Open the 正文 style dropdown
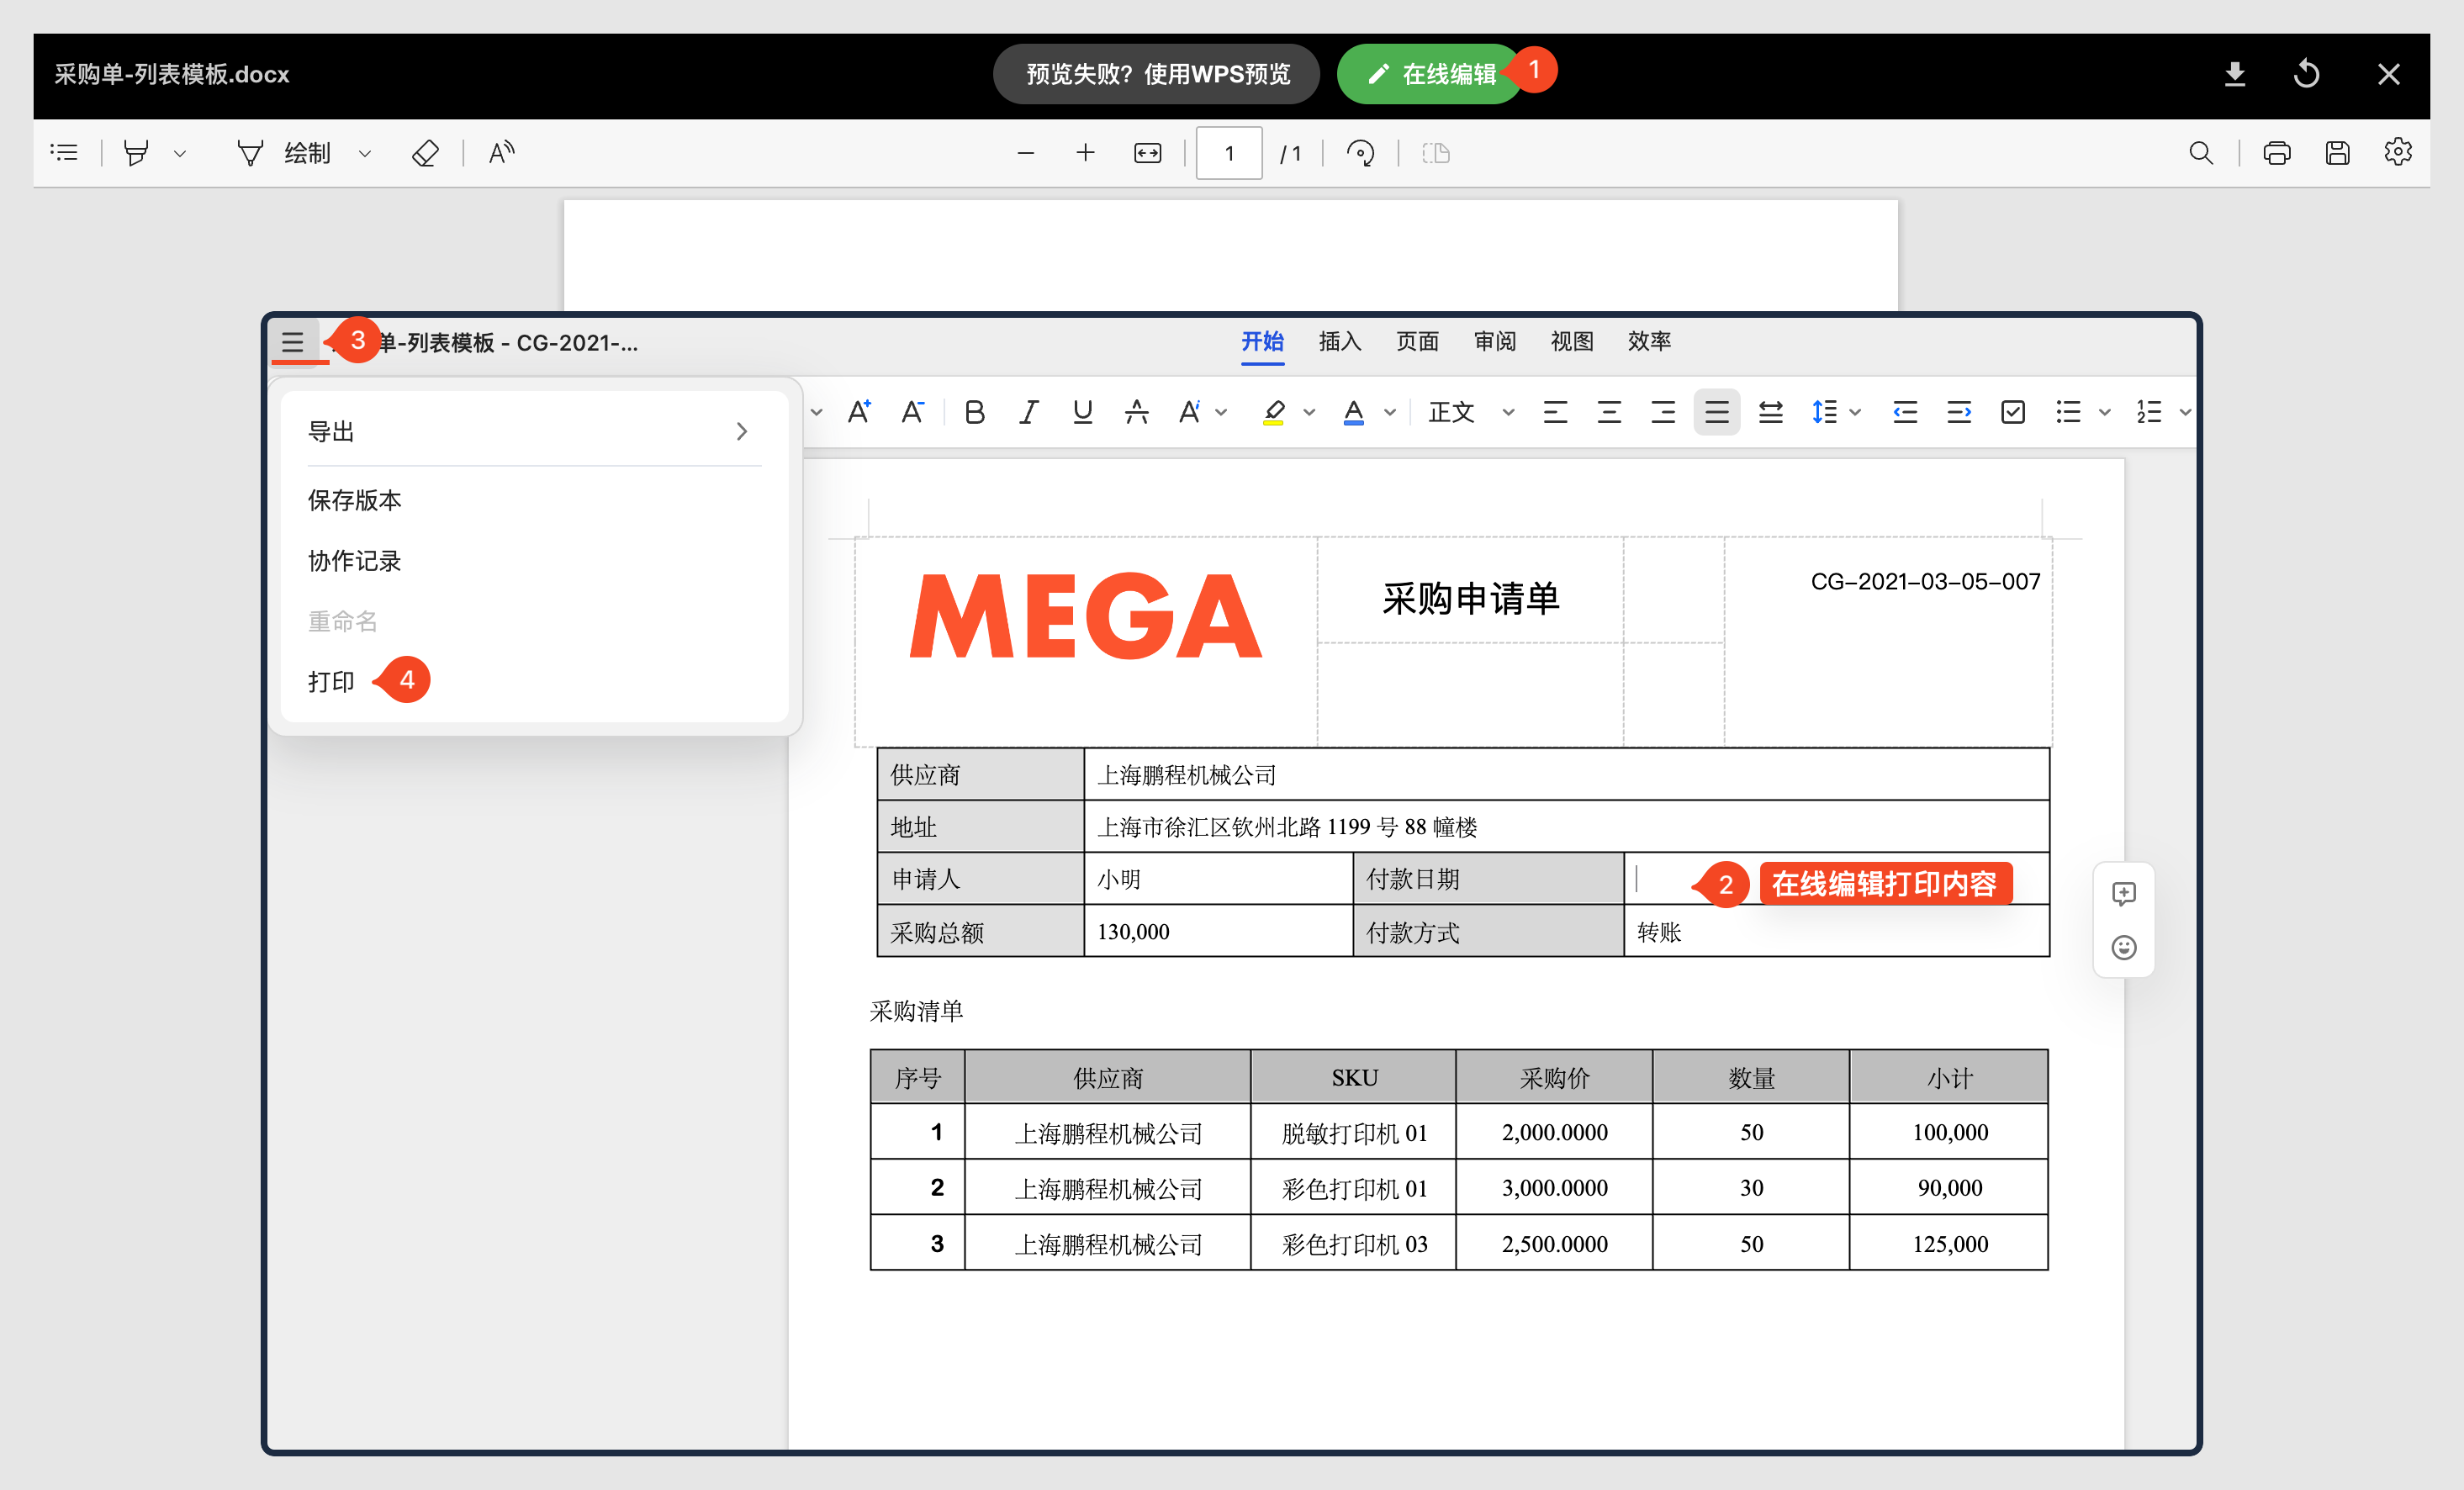 1471,412
